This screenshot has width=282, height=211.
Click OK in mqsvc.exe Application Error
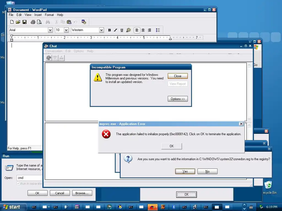click(172, 146)
